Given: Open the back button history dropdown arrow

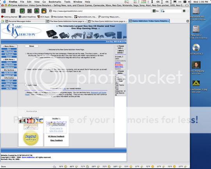Looking at the screenshot, I should (x=8, y=11).
